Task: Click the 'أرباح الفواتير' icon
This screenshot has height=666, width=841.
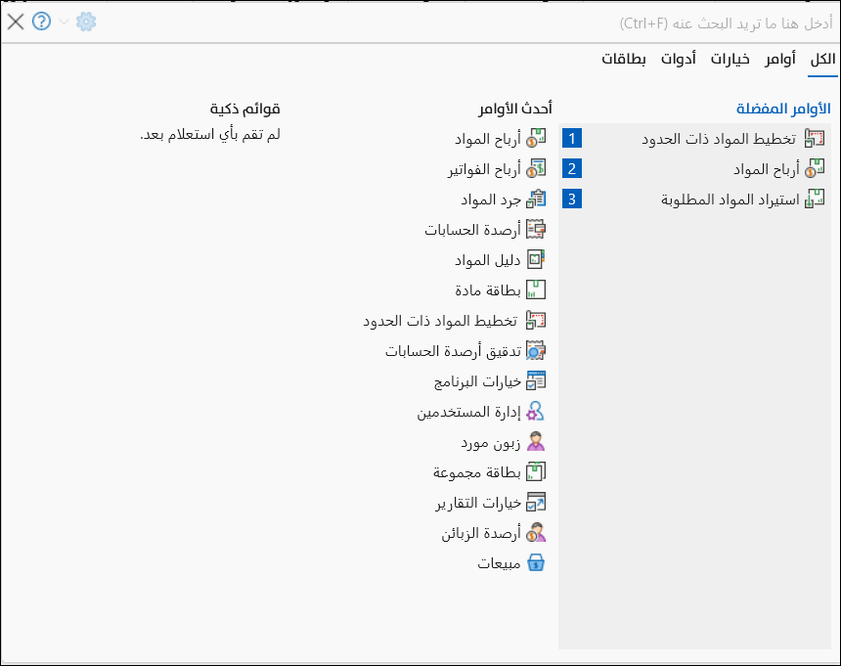Action: [536, 169]
